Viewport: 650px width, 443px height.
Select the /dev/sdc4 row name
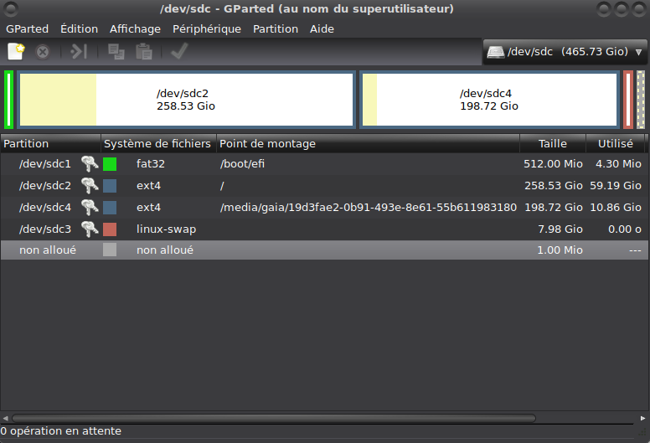(x=45, y=207)
